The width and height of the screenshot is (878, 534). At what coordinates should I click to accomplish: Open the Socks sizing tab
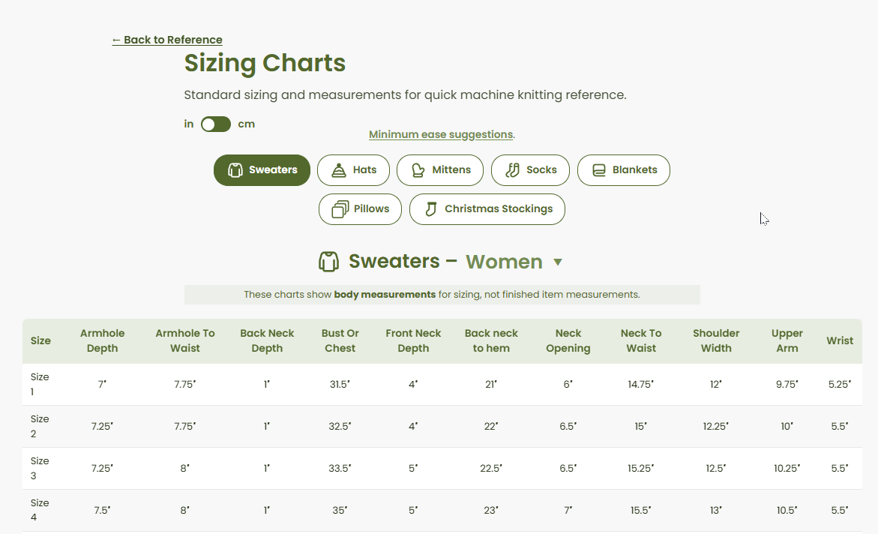point(530,170)
